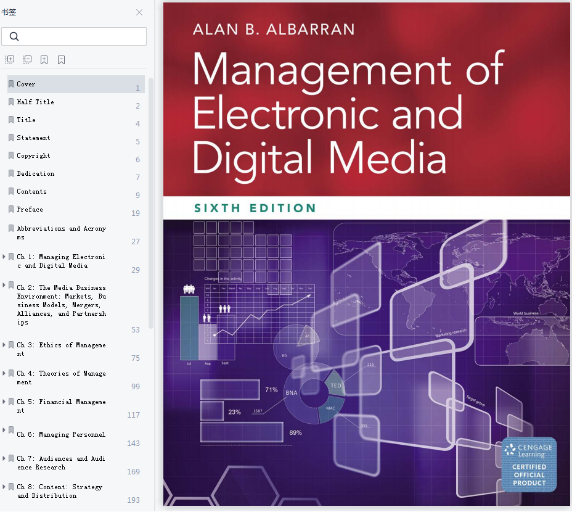The image size is (572, 512).
Task: Click the Ch 7 bookmark flag icon
Action: 11,458
